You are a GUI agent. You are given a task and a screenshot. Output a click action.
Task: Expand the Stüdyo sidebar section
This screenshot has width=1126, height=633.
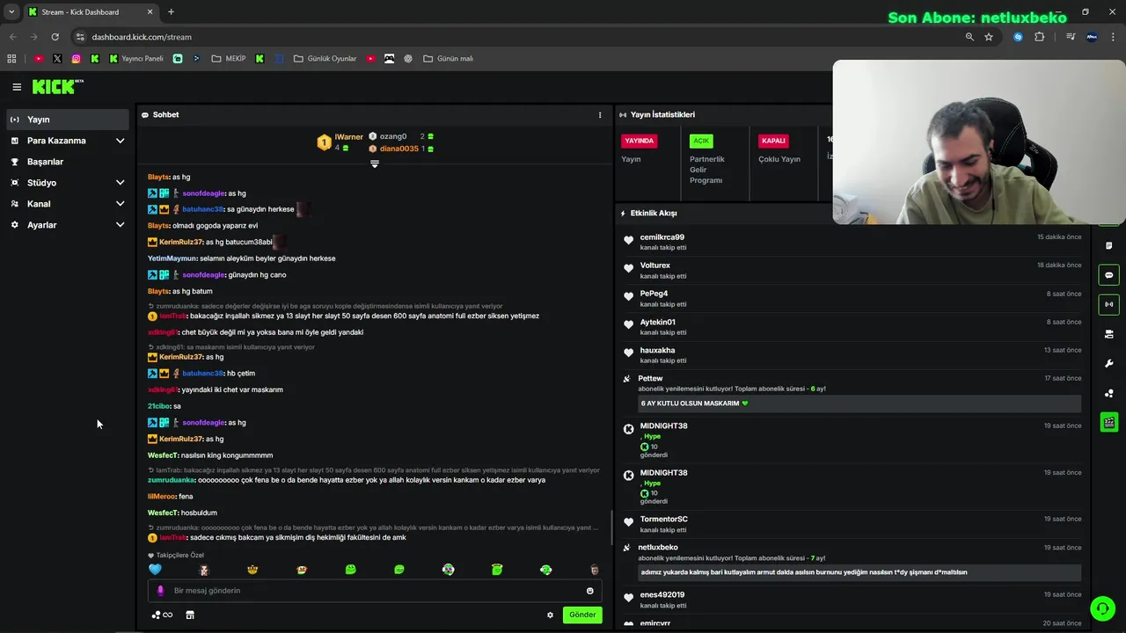coord(69,183)
